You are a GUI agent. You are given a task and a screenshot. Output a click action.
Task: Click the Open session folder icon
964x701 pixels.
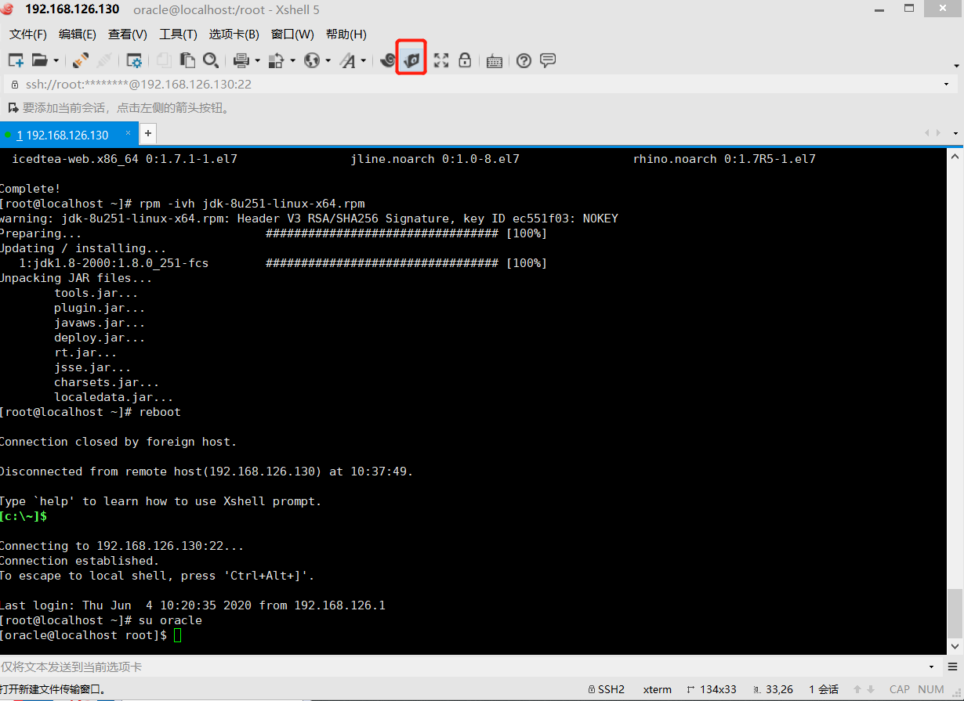40,60
